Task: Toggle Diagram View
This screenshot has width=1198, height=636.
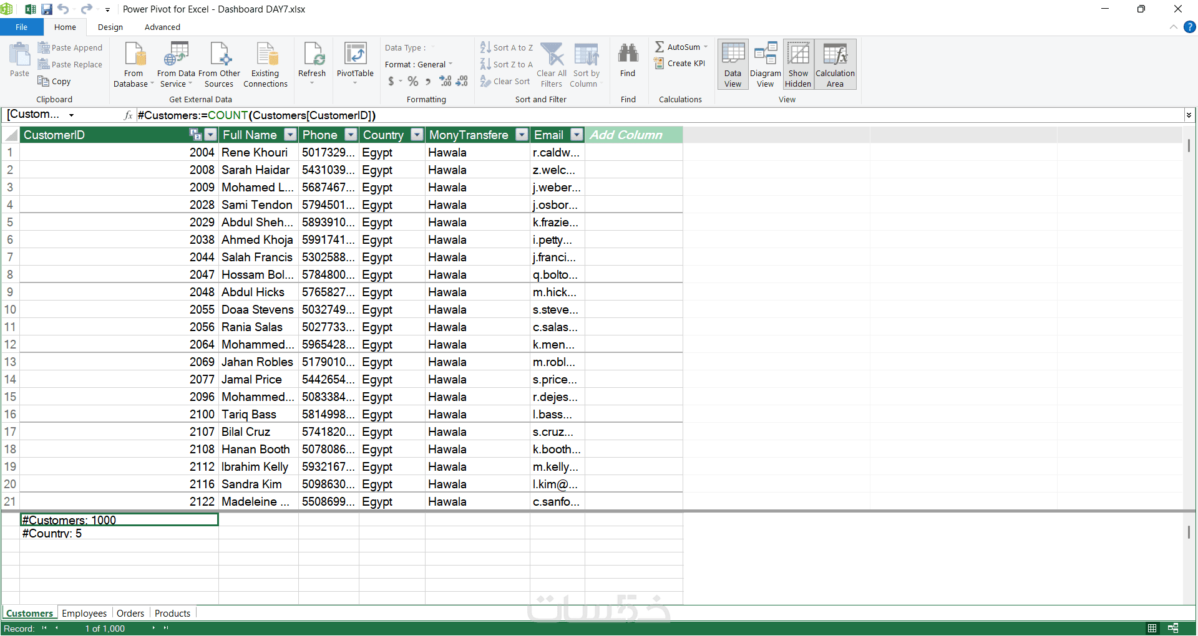Action: pos(766,65)
